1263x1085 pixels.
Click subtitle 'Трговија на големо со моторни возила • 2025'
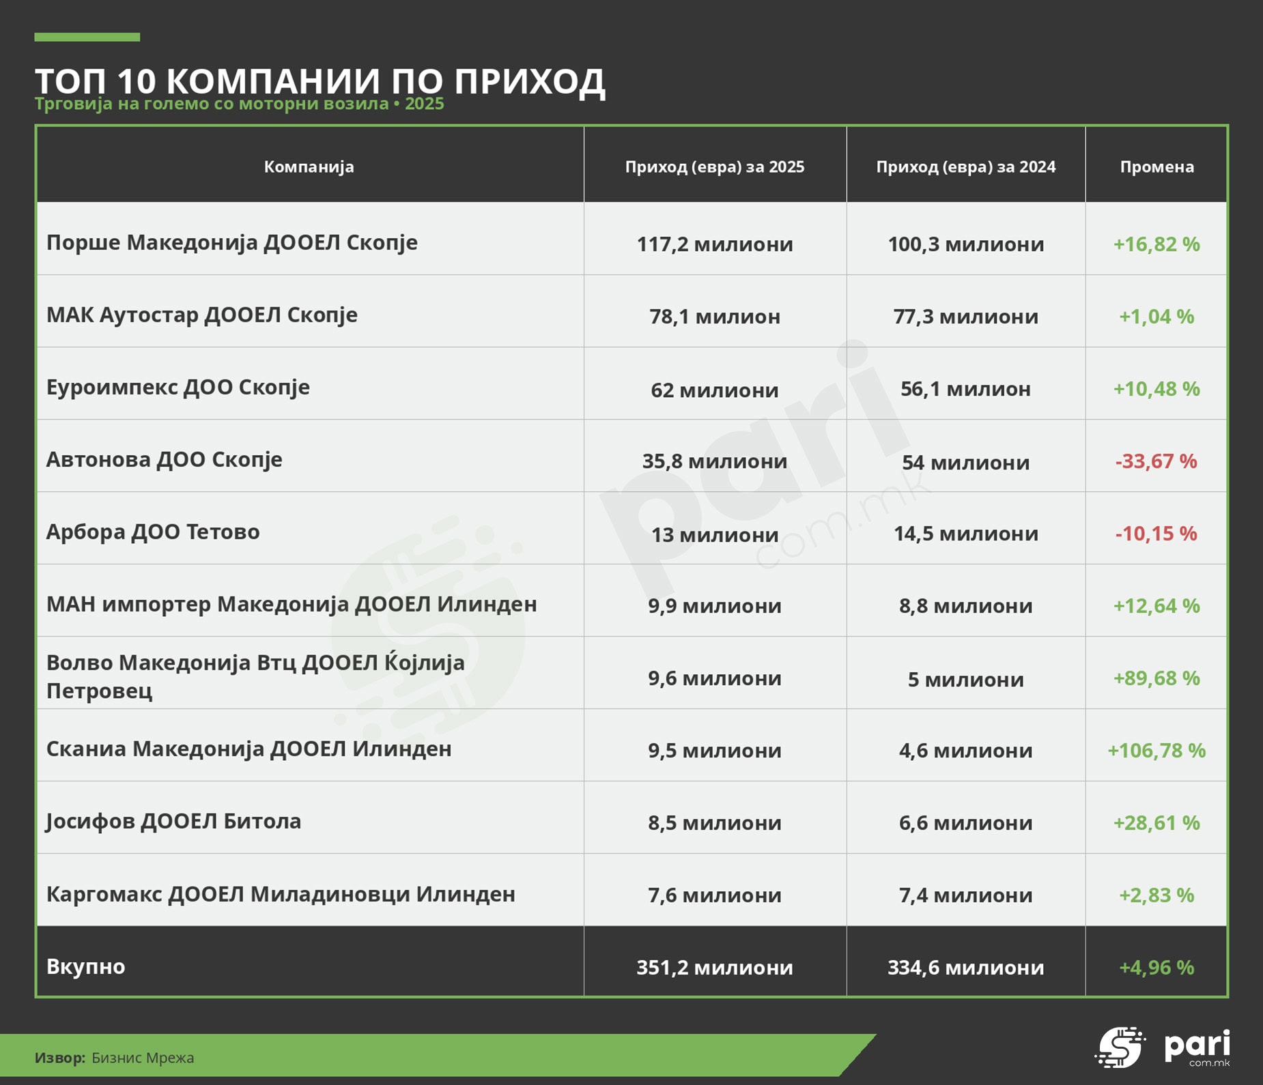(x=239, y=104)
